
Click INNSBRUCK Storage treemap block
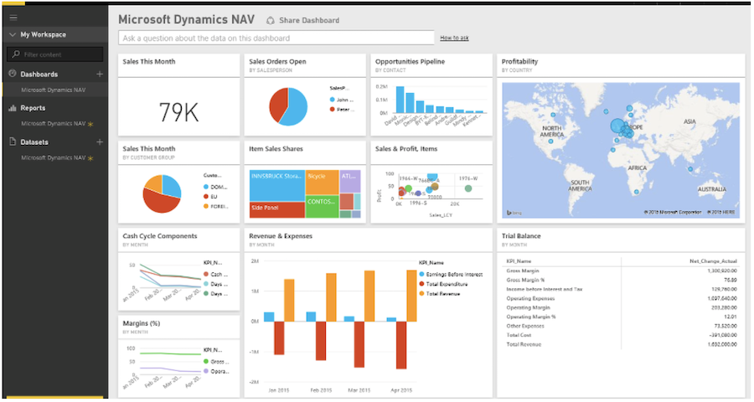click(277, 185)
